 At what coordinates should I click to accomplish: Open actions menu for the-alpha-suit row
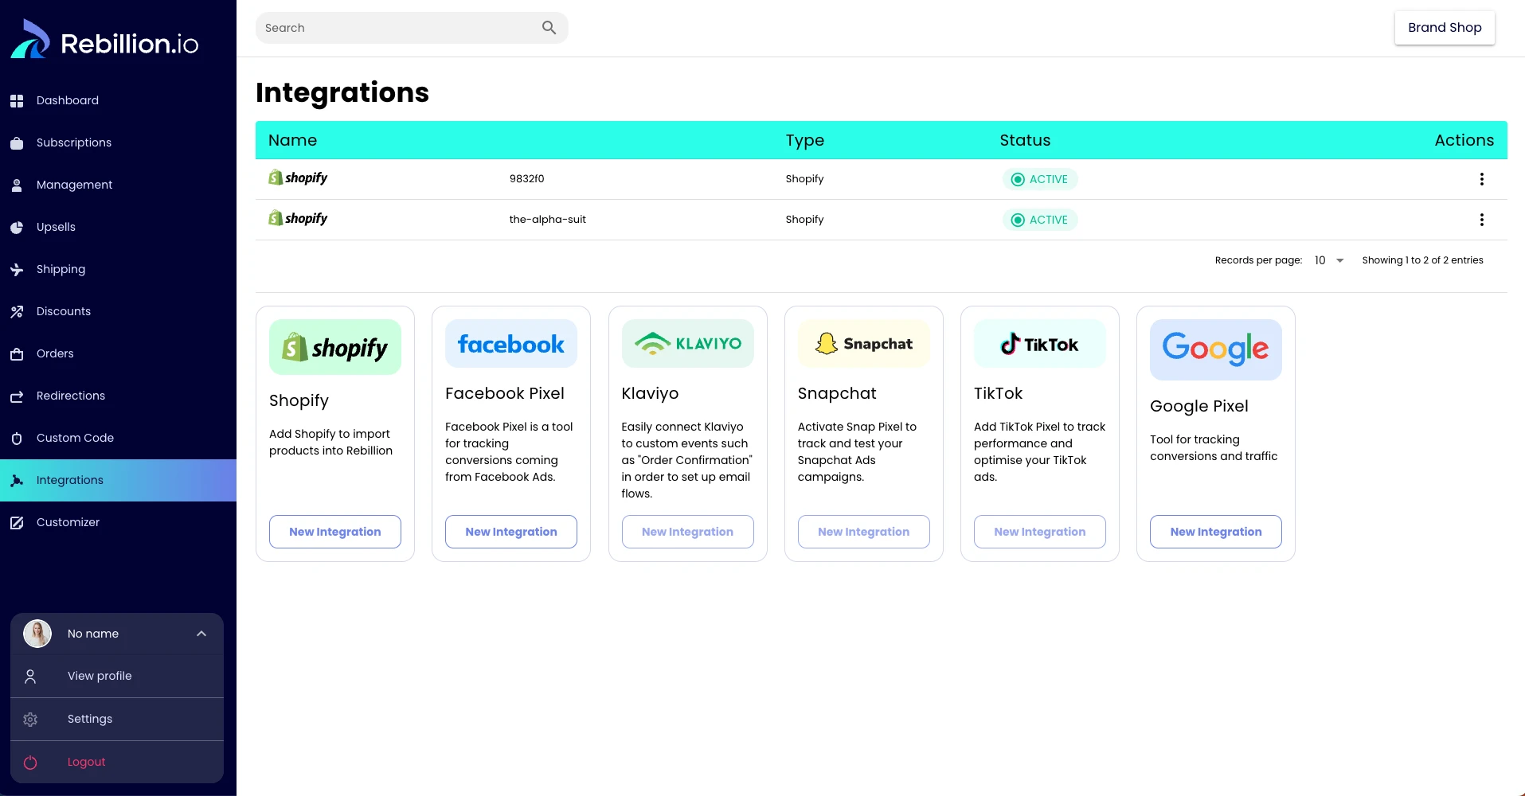(x=1481, y=220)
